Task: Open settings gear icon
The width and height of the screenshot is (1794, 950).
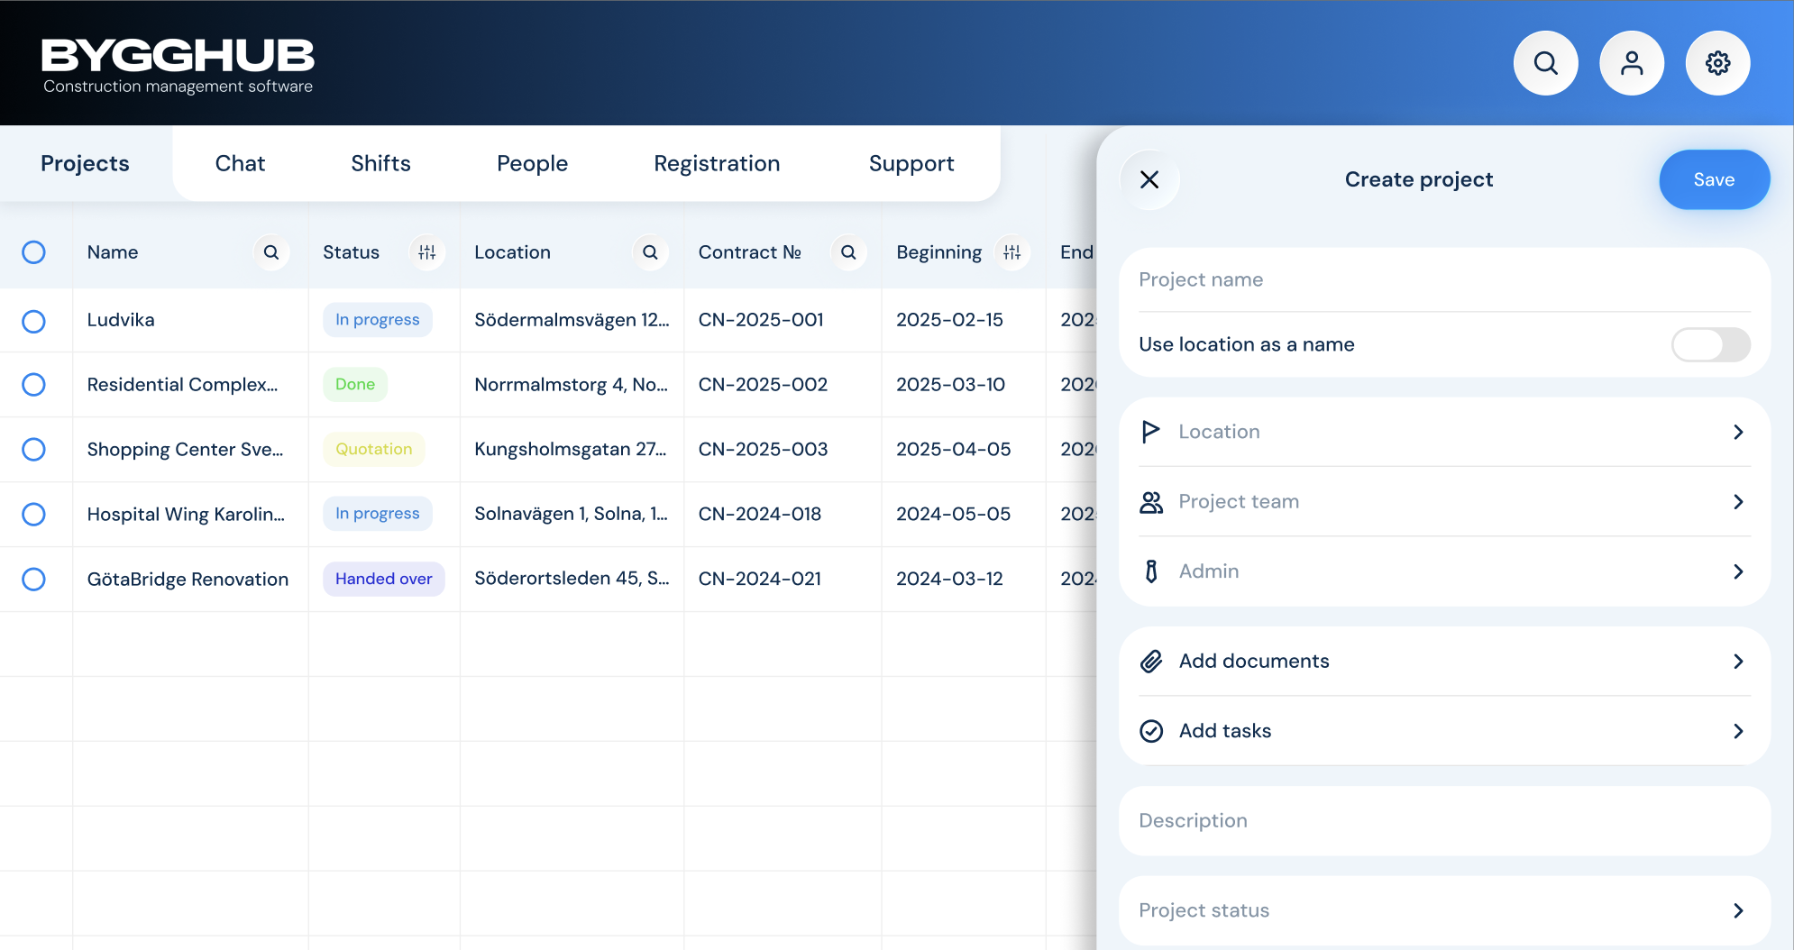Action: 1717,63
